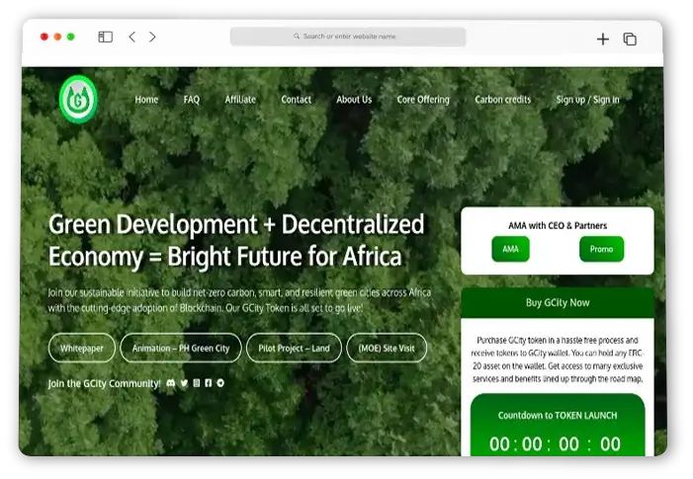Open the Whitepaper button
693x479 pixels.
(x=81, y=348)
